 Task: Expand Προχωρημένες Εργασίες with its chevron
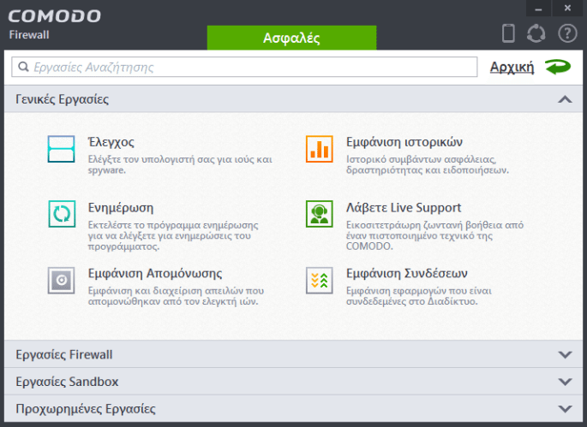[565, 409]
